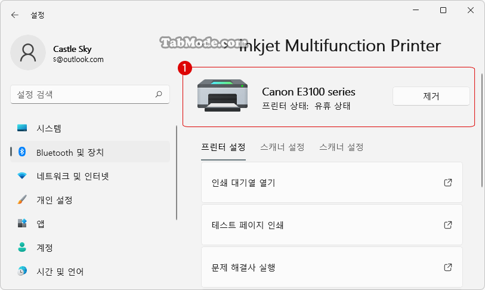The height and width of the screenshot is (290, 485).
Task: Click the Wi-Fi network icon
Action: (x=22, y=175)
